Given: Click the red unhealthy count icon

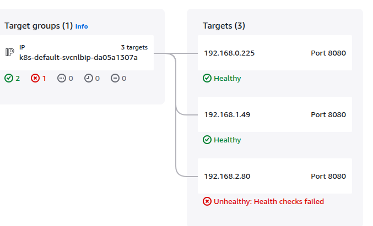Looking at the screenshot, I should pos(35,78).
